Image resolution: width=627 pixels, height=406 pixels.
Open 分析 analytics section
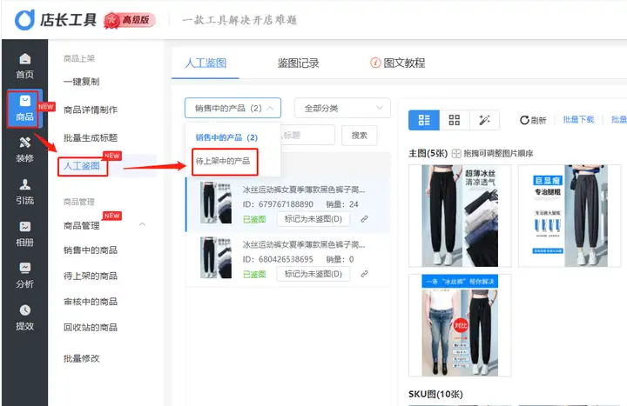24,276
